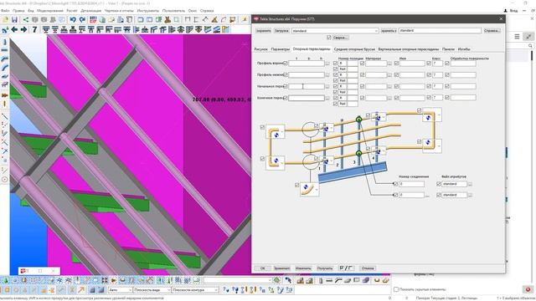Switch to the Параметры tab
This screenshot has width=536, height=301.
(x=281, y=49)
